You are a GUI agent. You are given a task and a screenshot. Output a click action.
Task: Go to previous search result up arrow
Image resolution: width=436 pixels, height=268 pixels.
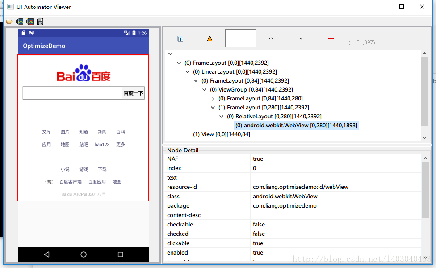(271, 38)
